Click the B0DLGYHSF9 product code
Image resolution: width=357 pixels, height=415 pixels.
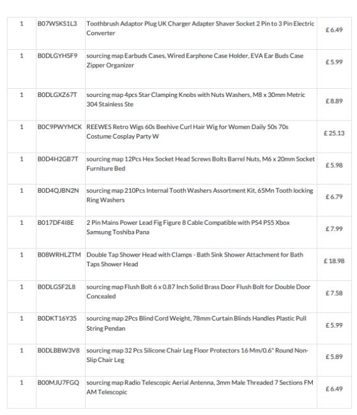click(x=57, y=56)
